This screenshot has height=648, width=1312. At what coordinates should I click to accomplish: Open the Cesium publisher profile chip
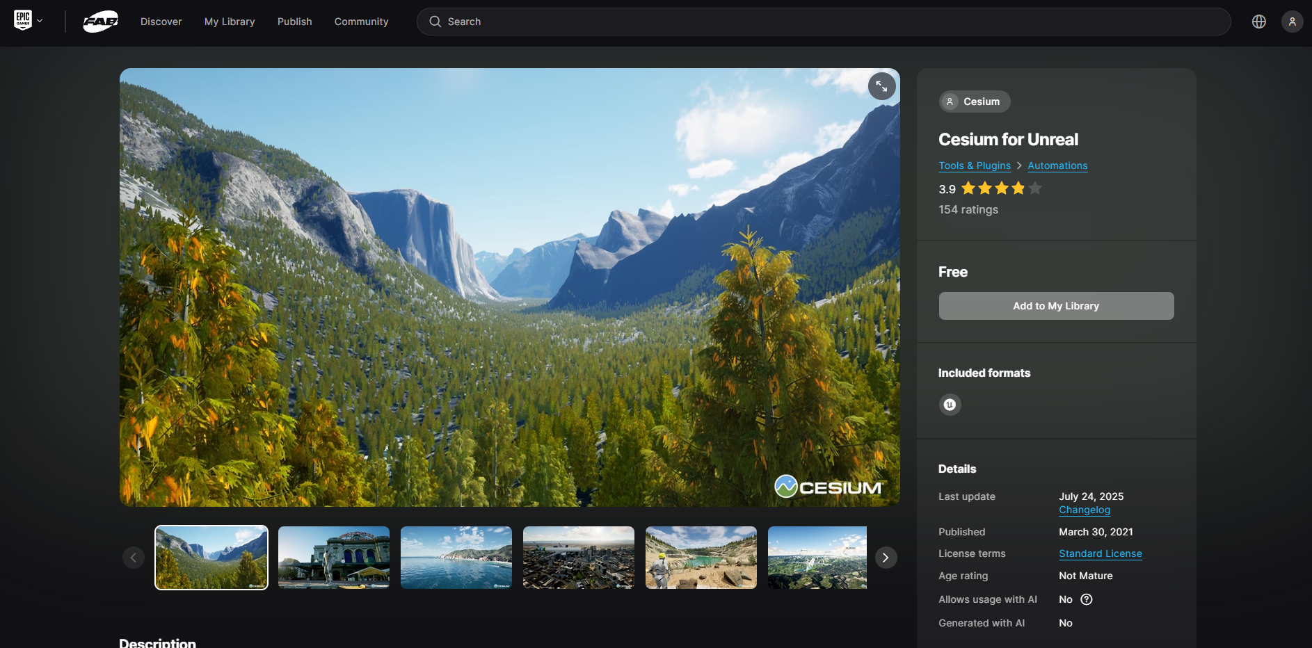click(x=975, y=102)
